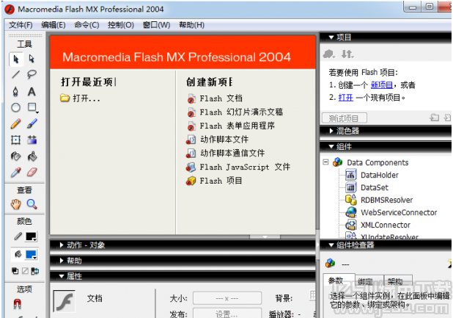Click the fill color bucket icon
The height and width of the screenshot is (318, 453).
coord(18,254)
